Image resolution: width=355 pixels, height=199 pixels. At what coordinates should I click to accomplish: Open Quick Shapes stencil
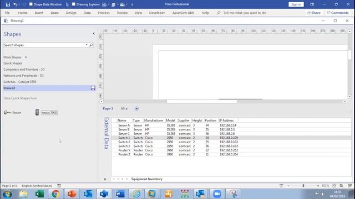click(x=13, y=63)
